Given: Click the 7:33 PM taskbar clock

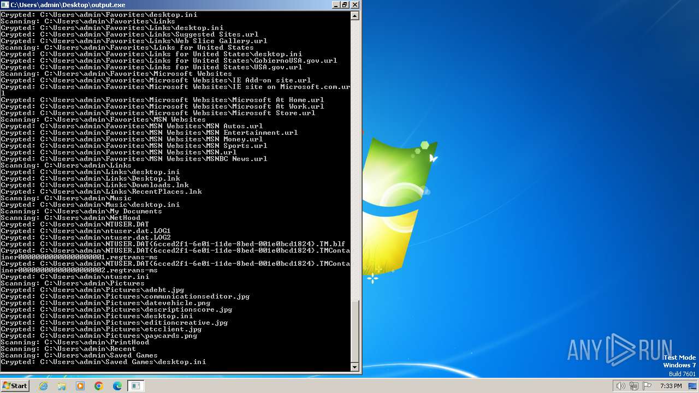Looking at the screenshot, I should point(671,386).
